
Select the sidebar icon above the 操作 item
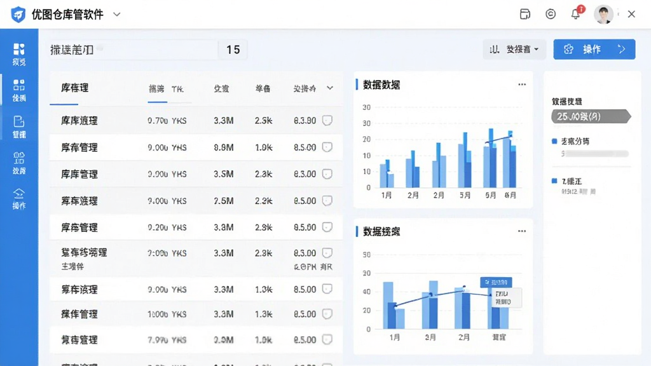pyautogui.click(x=18, y=158)
